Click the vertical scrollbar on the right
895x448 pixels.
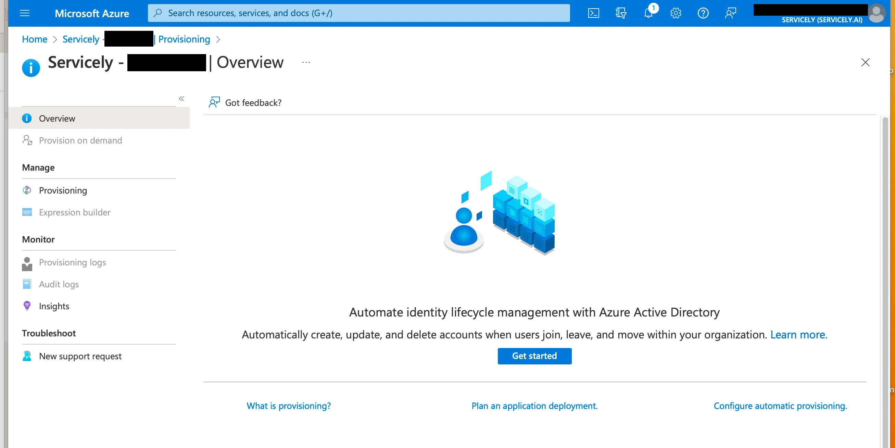coord(885,282)
